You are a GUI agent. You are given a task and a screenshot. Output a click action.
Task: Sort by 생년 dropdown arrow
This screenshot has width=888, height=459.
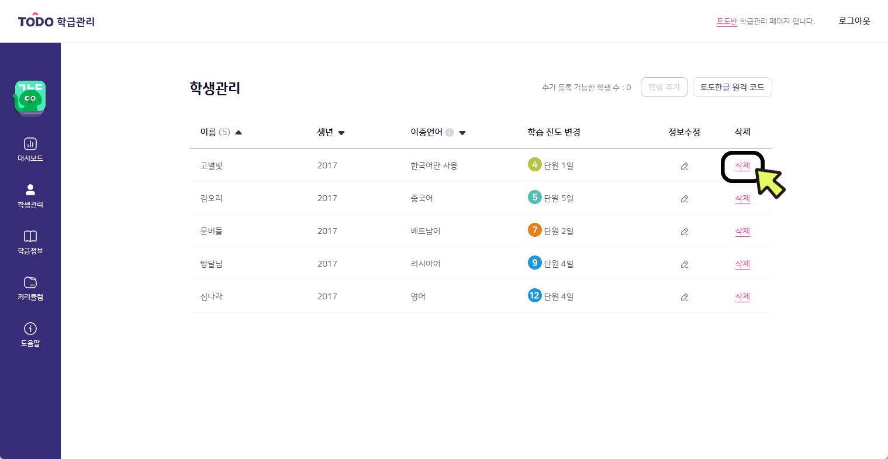click(341, 133)
